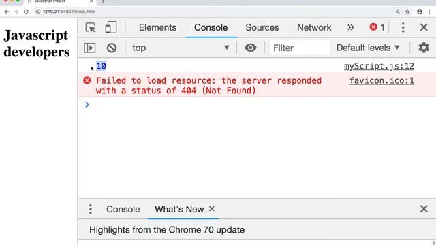This screenshot has width=436, height=245.
Task: Open myScript.js:12 source link
Action: click(379, 66)
